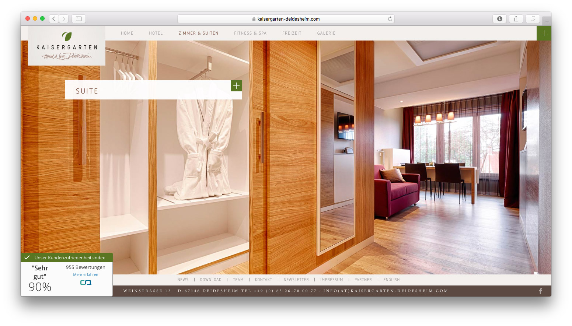Viewport: 572px width, 326px height.
Task: Open a new tab with plus button
Action: [547, 21]
